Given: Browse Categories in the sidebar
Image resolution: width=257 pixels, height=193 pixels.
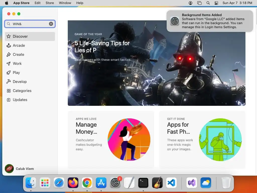Looking at the screenshot, I should 30,90.
